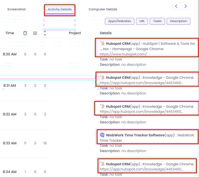Click 'Description: no description' in 8:33 AM row

(123, 151)
